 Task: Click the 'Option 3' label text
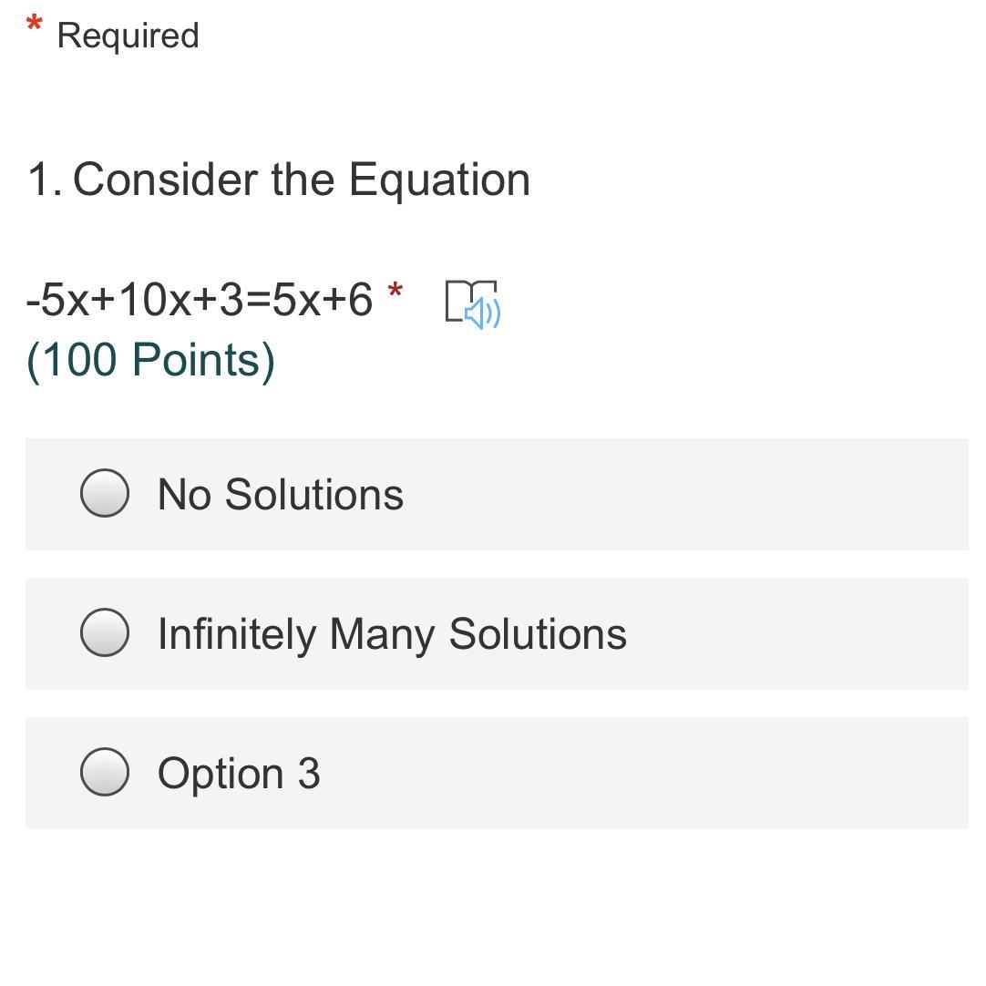click(239, 773)
